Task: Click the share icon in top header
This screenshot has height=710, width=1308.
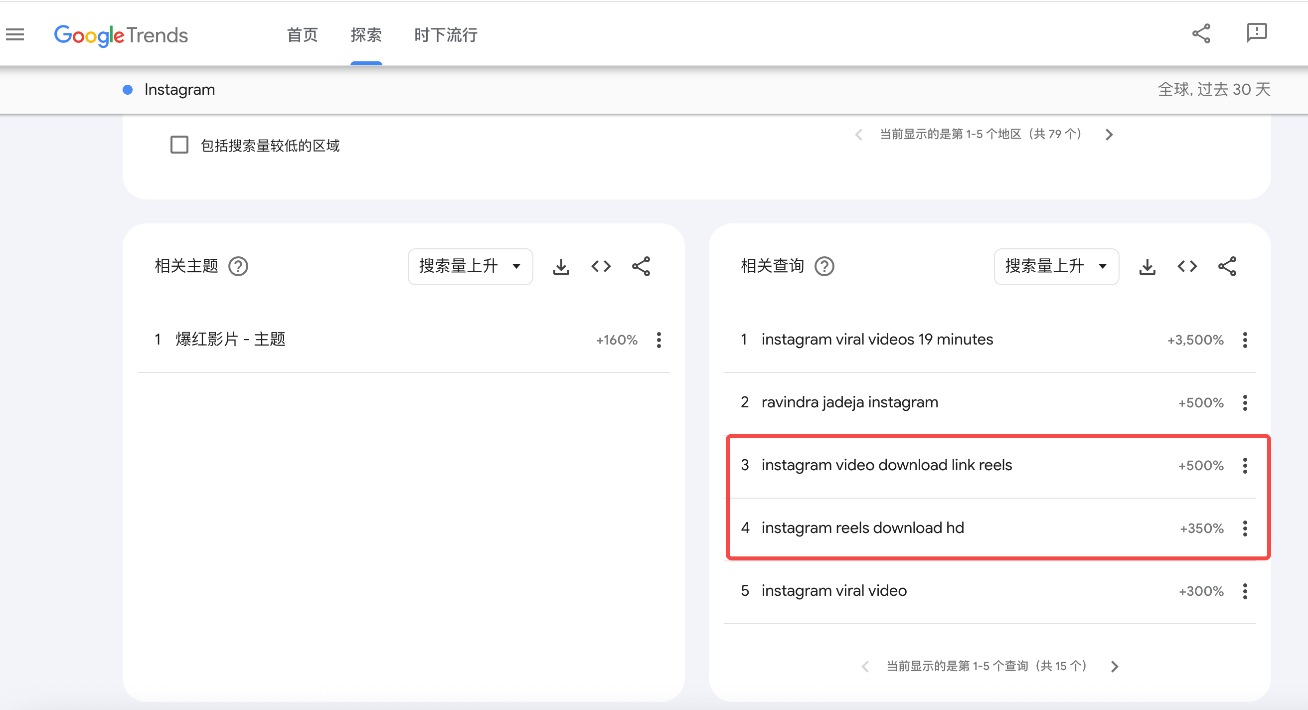Action: [1201, 33]
